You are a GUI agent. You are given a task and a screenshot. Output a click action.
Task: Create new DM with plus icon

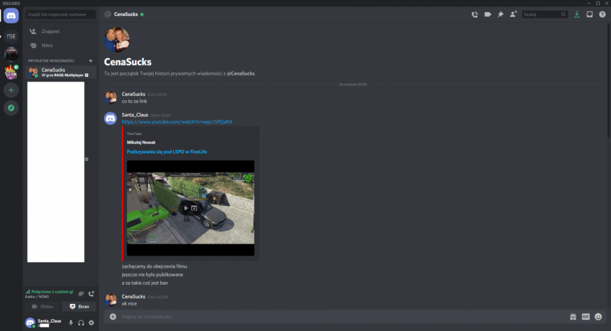point(90,60)
